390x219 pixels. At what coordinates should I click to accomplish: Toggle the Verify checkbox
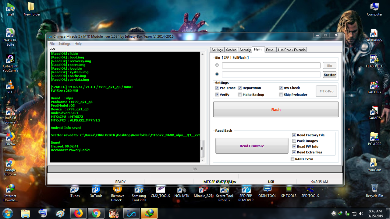click(217, 95)
